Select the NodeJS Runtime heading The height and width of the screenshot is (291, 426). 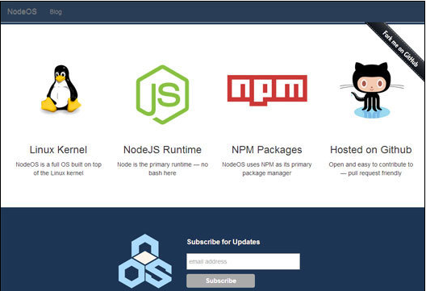pyautogui.click(x=162, y=150)
